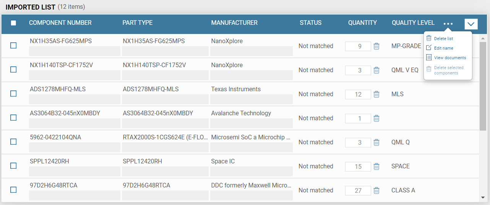The height and width of the screenshot is (205, 490).
Task: Choose Delete list from the menu
Action: [x=444, y=39]
